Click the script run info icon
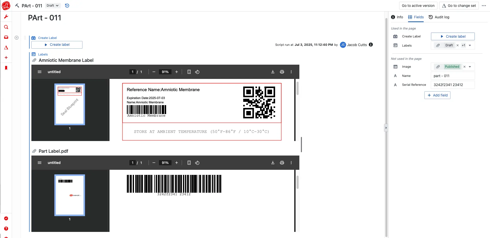 click(x=371, y=45)
